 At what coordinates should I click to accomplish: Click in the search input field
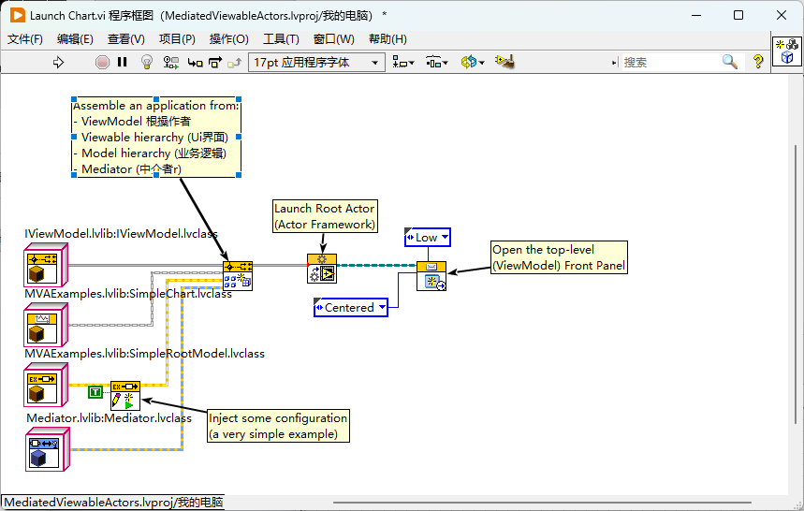point(671,63)
